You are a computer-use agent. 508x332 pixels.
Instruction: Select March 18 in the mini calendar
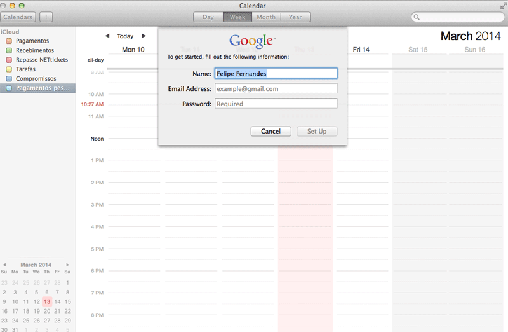(x=26, y=311)
